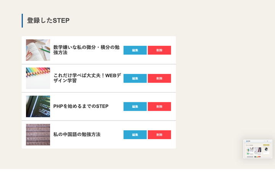275x172 pixels.
Task: Edit the 私の中国語の勉強方法 STEP
Action: pos(135,135)
